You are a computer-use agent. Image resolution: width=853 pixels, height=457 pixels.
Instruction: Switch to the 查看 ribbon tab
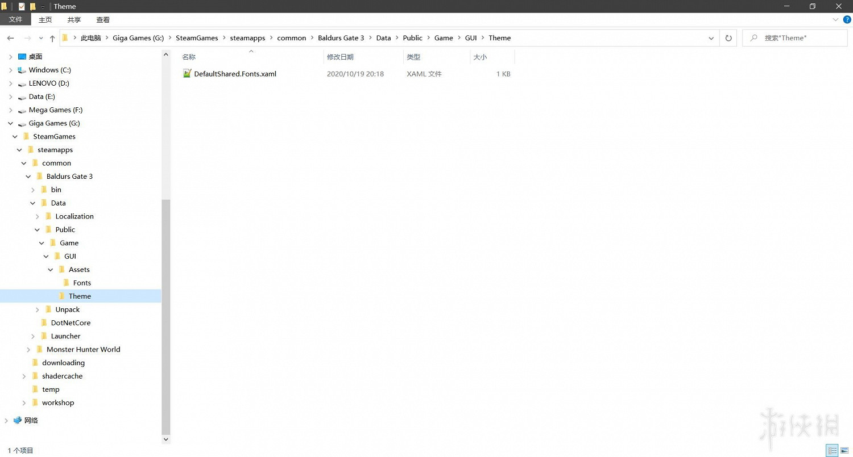pos(103,19)
